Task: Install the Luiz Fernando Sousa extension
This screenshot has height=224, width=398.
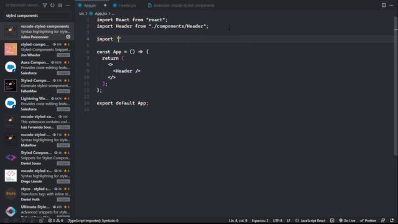Action: [63, 127]
